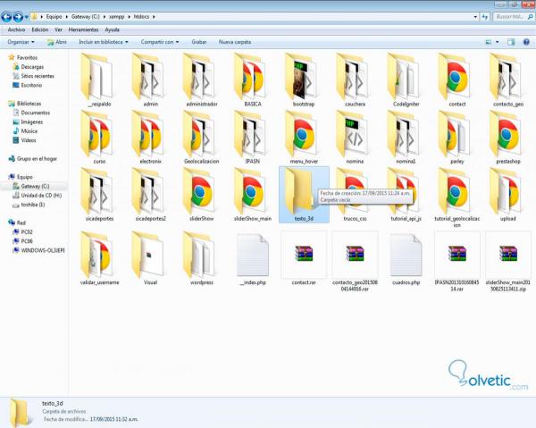The image size is (536, 428).
Task: Select toshiba (I:) drive in the sidebar
Action: click(33, 205)
